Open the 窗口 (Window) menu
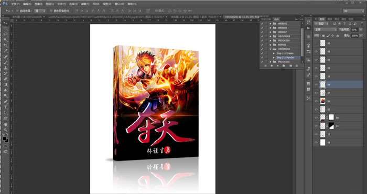The height and width of the screenshot is (194, 367). 120,4
